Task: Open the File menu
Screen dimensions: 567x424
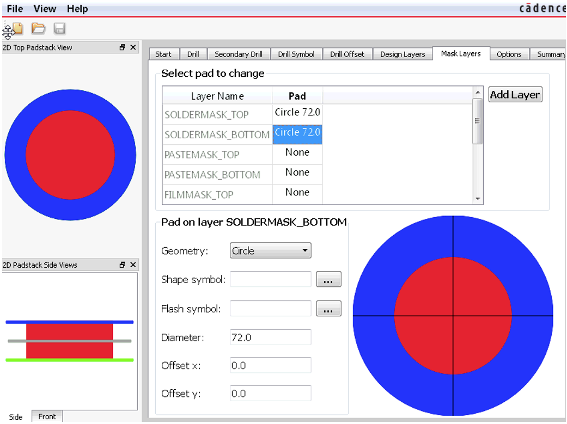Action: [15, 9]
